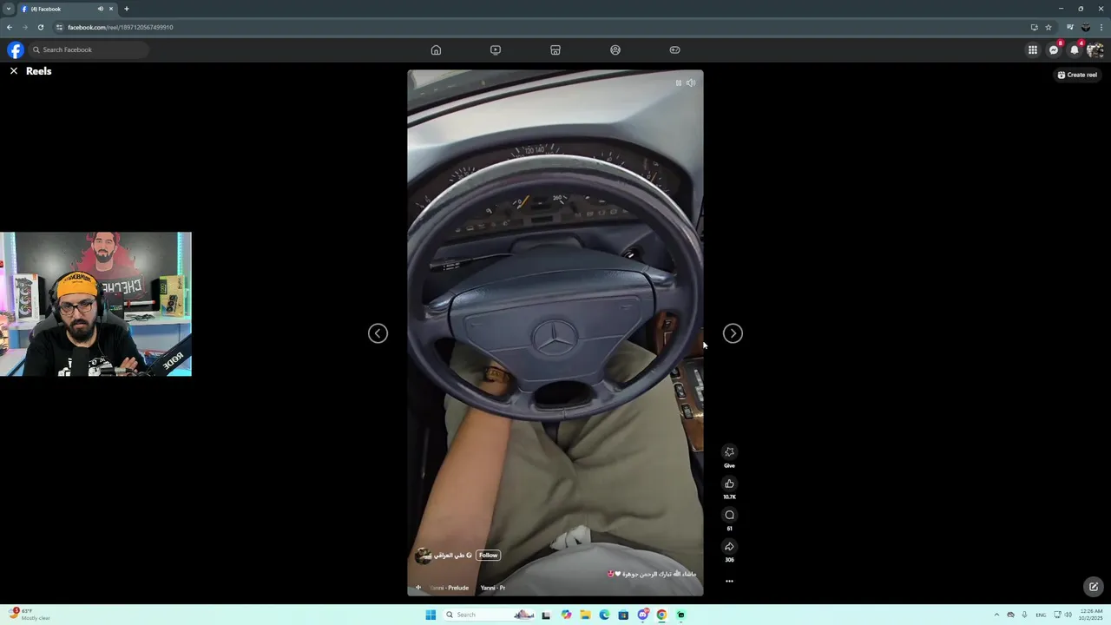Click the Search Facebook field
This screenshot has width=1111, height=625.
[89, 49]
